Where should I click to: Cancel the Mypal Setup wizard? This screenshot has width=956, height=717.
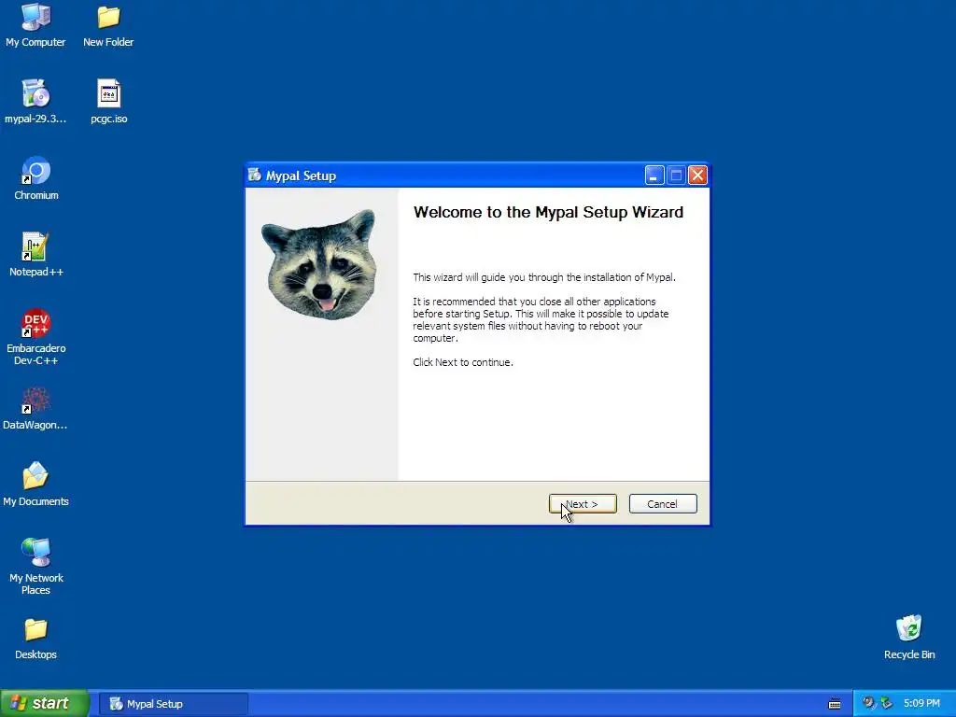coord(663,504)
